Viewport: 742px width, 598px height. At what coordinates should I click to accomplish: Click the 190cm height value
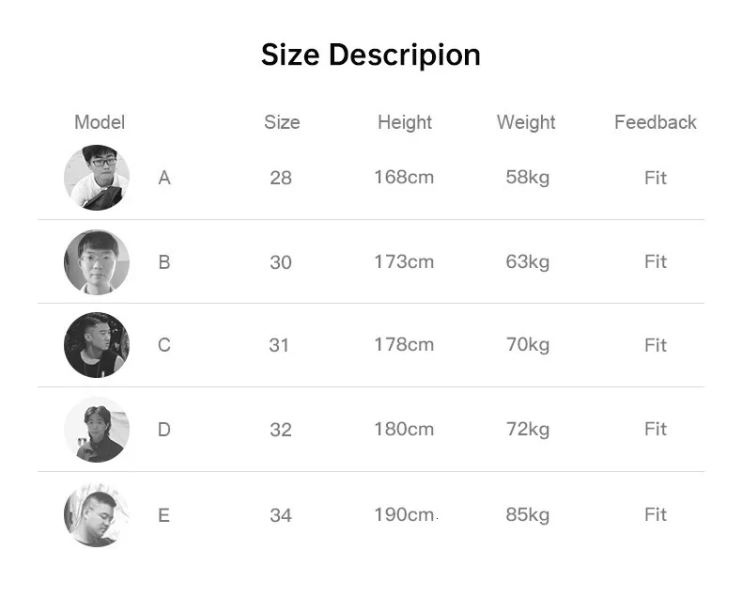[x=404, y=514]
